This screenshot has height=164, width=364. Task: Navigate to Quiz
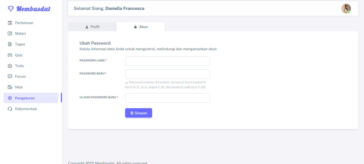[31, 55]
